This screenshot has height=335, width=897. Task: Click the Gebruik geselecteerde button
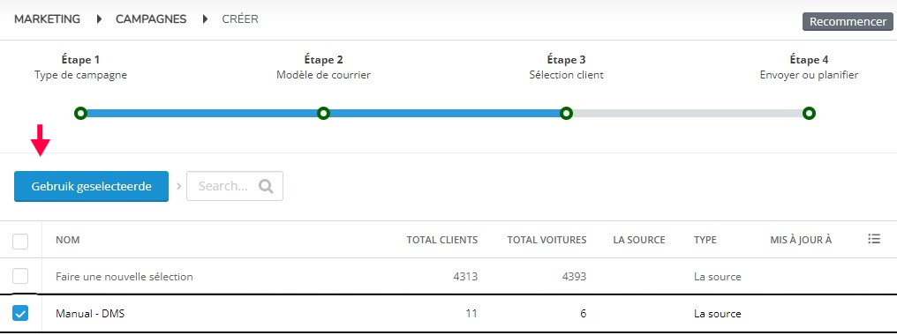[92, 186]
